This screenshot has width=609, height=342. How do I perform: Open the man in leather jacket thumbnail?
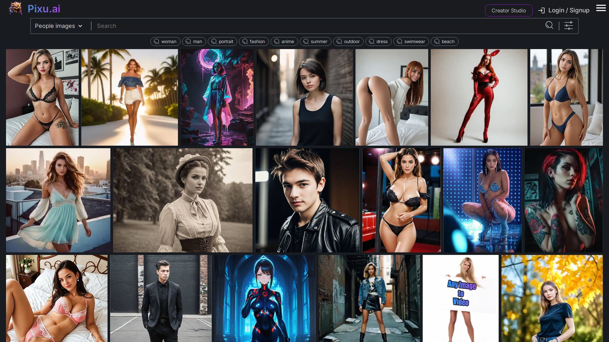coord(307,200)
